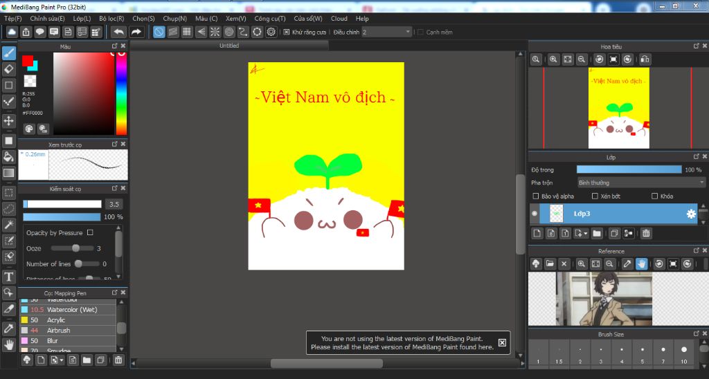
Task: Select the Brush tool in left toolbar
Action: tap(8, 53)
